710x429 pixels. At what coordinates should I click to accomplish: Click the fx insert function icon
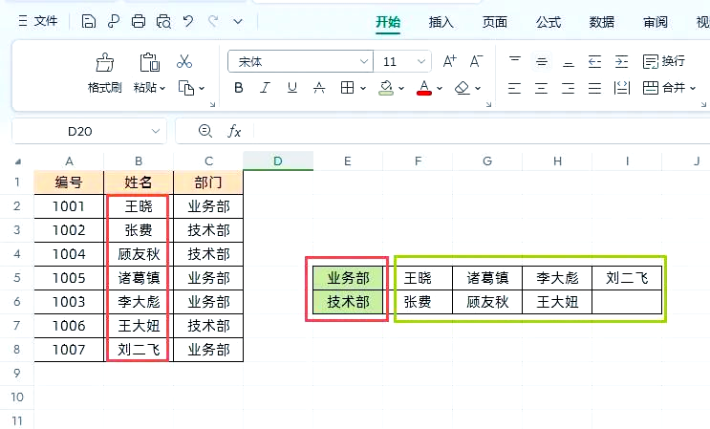234,131
